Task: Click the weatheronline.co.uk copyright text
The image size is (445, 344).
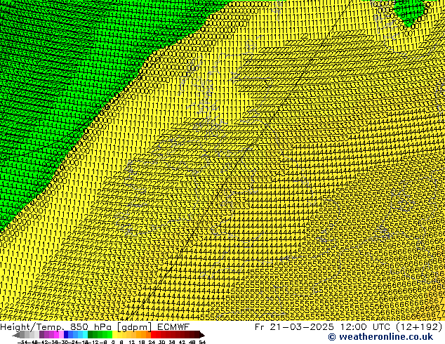Action: 380,337
